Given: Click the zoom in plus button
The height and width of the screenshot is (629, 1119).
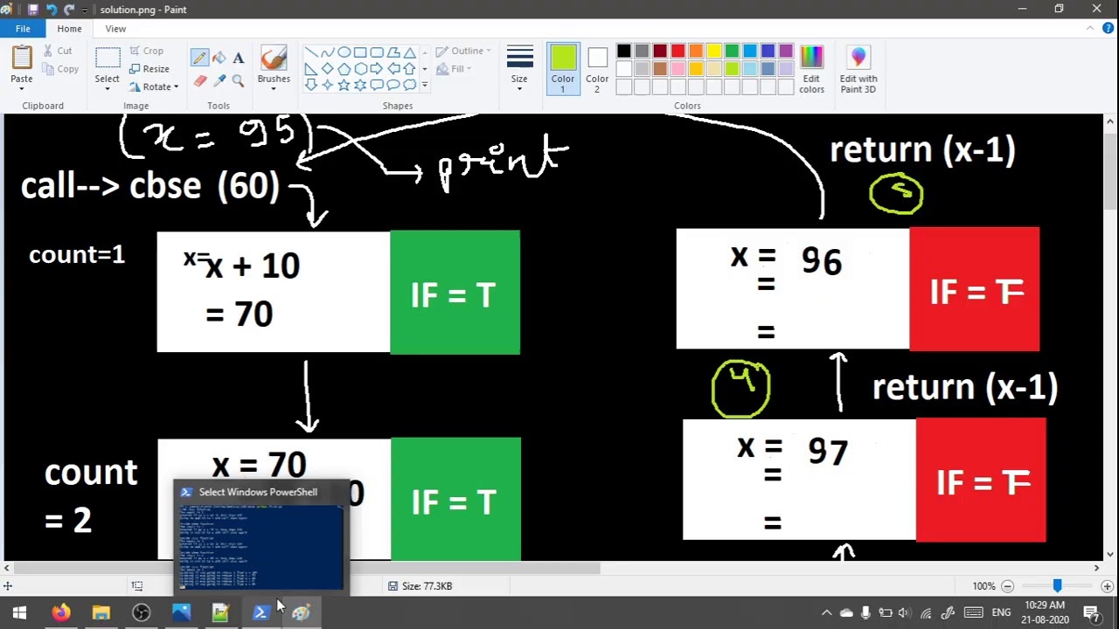Looking at the screenshot, I should click(x=1107, y=586).
